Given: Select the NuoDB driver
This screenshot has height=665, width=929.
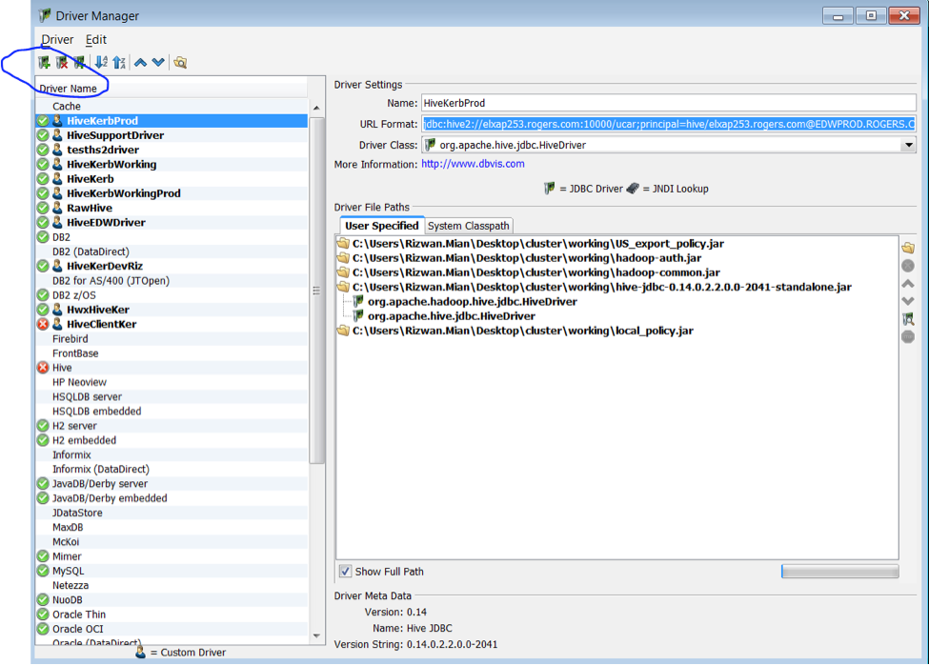Looking at the screenshot, I should [x=172, y=600].
